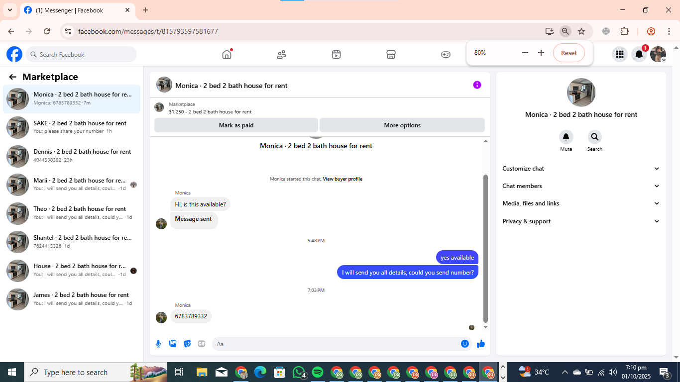Open the Marketplace store icon in top navigation
The height and width of the screenshot is (382, 680).
click(391, 54)
